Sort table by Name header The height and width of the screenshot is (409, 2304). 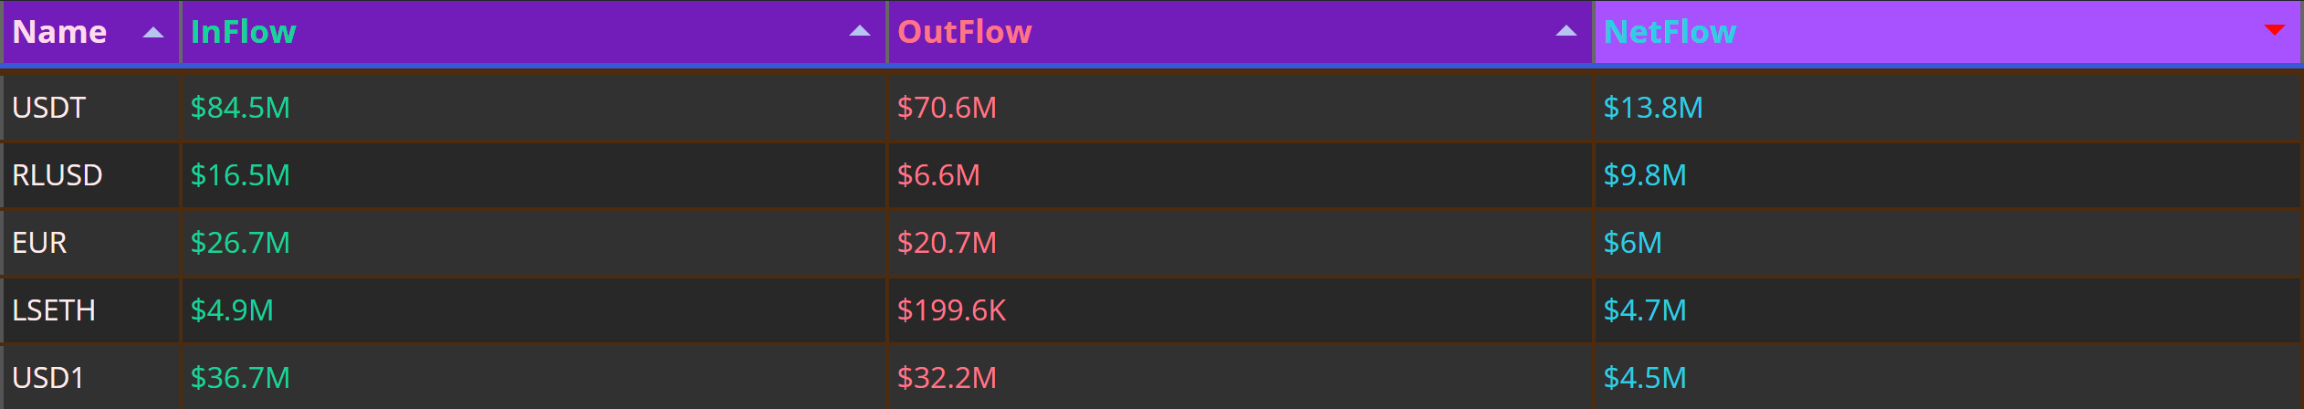pos(59,32)
